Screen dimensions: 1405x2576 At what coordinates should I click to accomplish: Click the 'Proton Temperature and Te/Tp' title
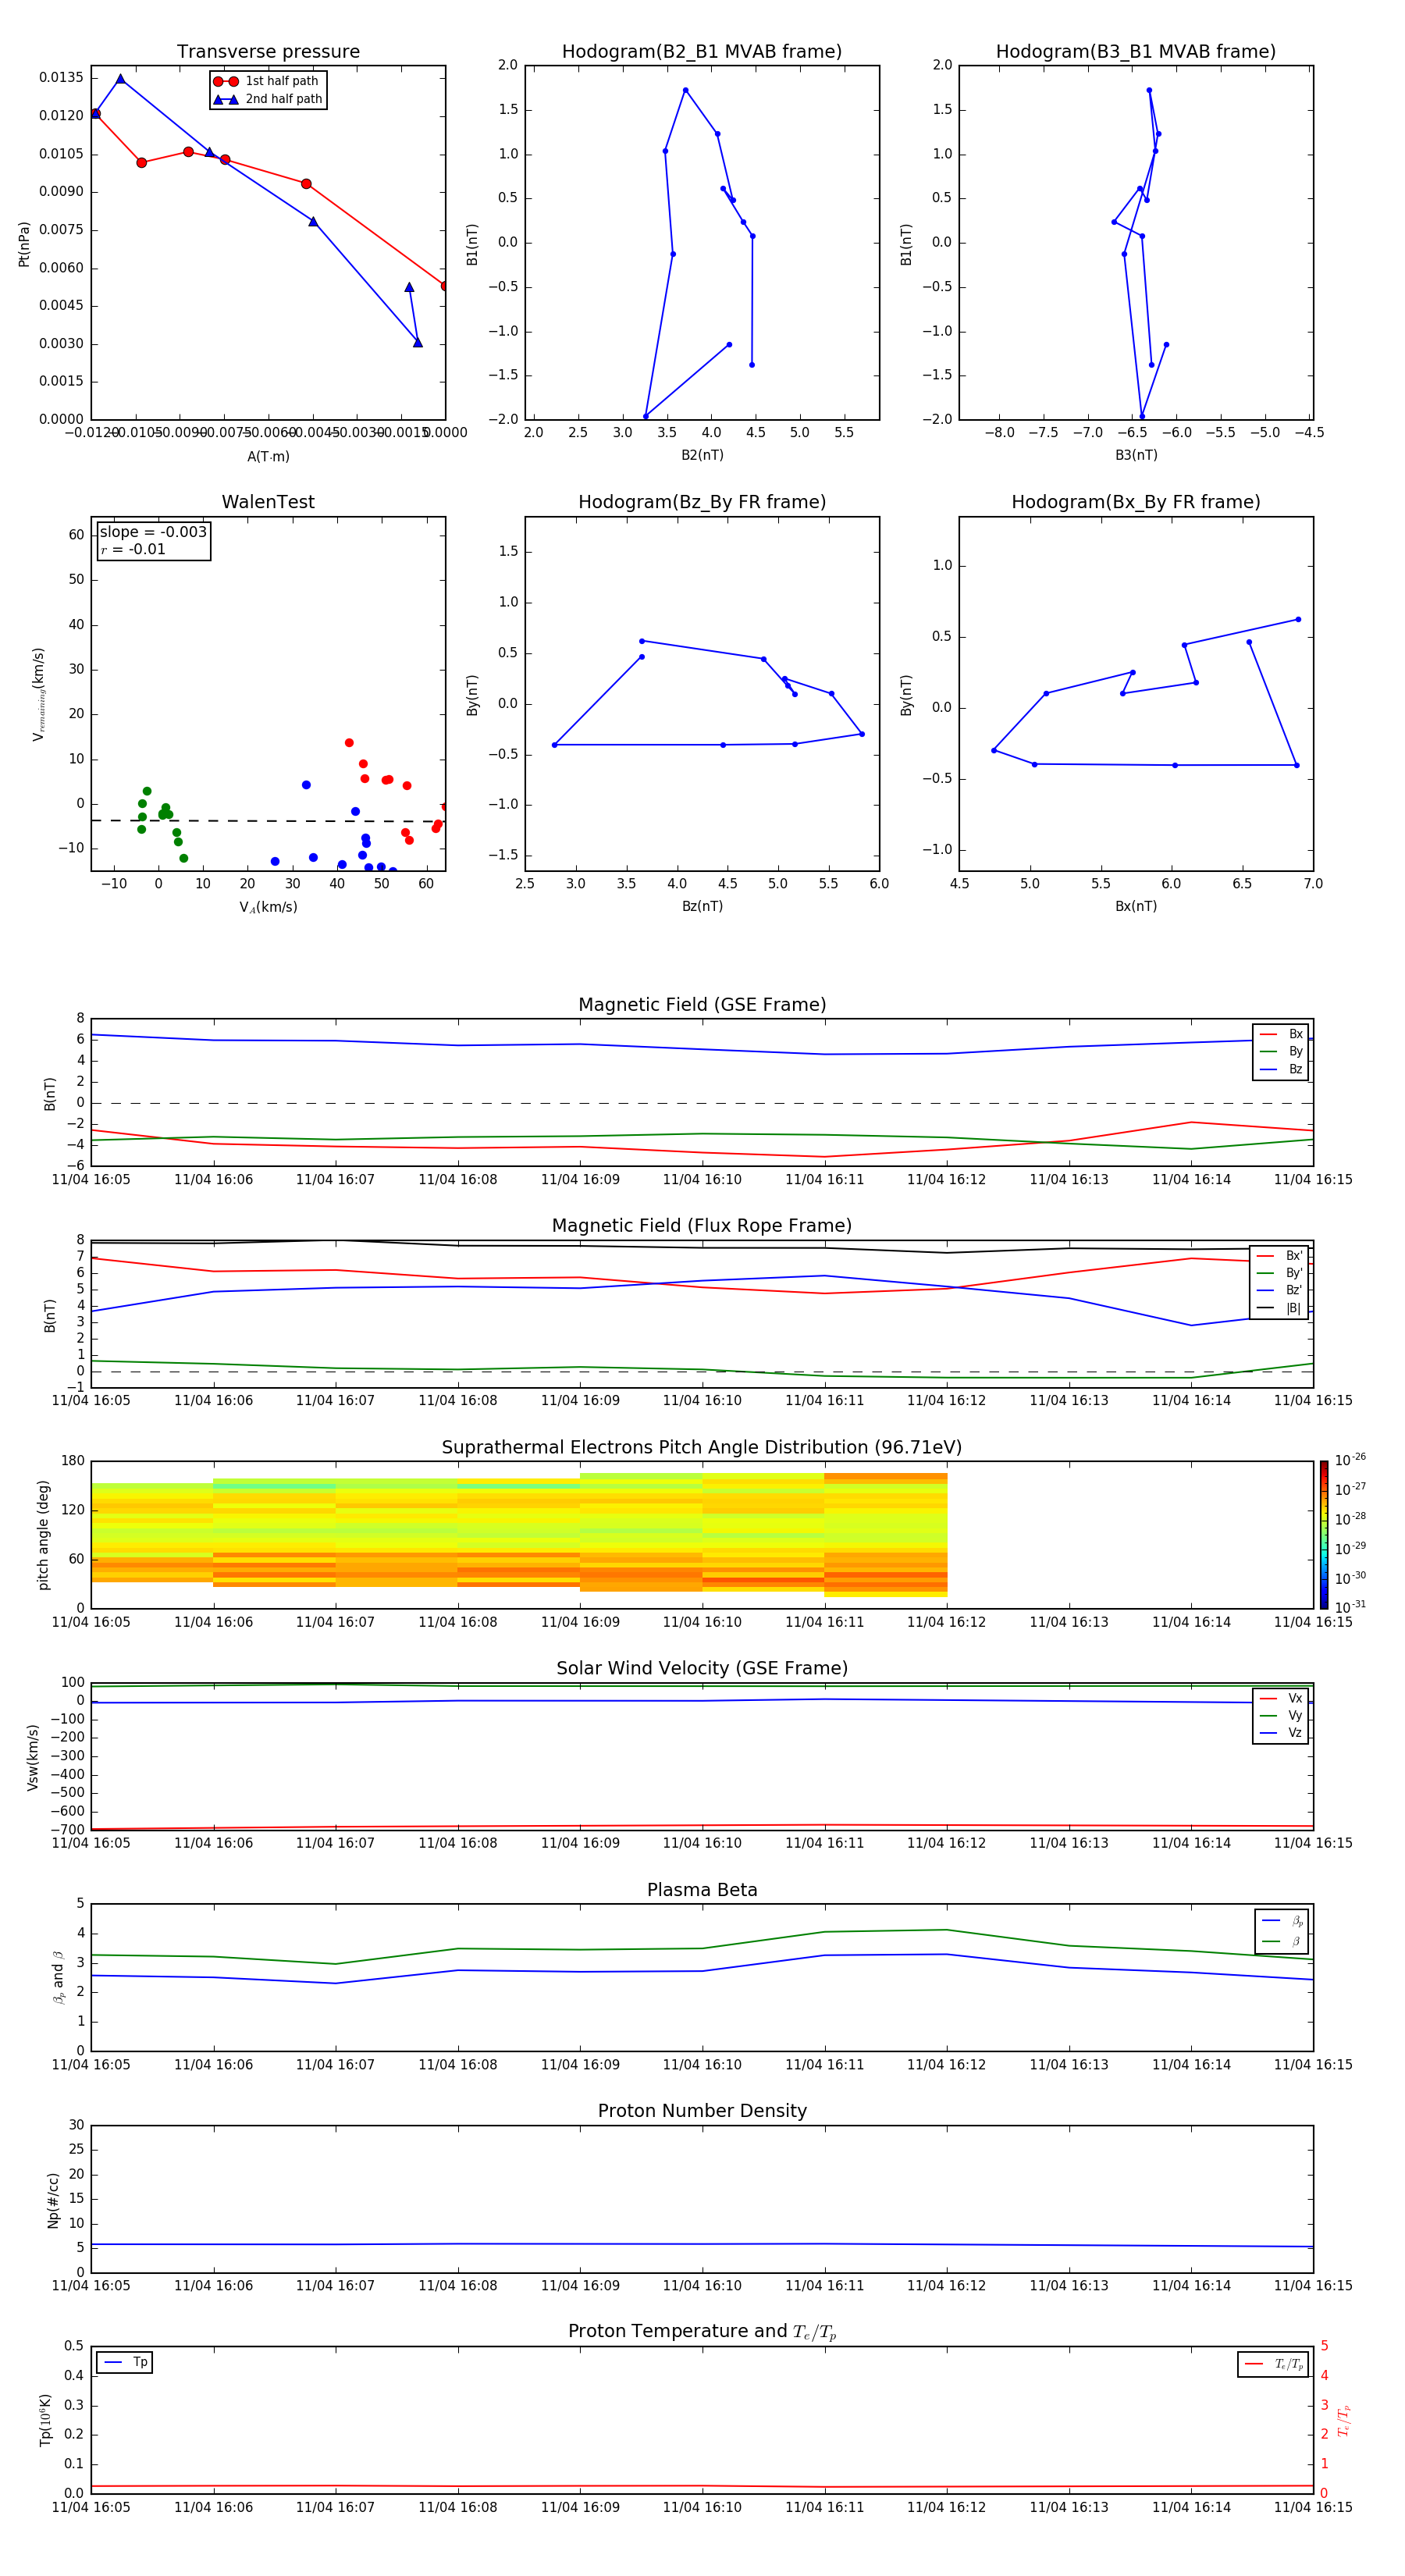click(x=702, y=2332)
